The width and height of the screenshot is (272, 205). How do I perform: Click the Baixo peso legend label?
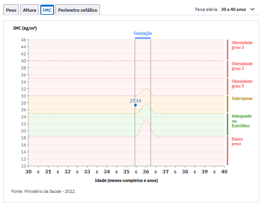pos(237,141)
